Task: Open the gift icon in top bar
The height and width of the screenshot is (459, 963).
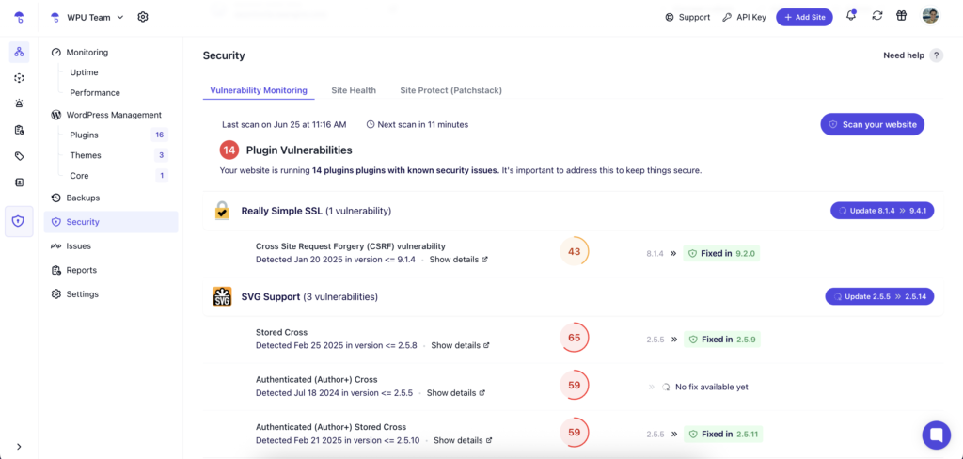Action: coord(901,16)
